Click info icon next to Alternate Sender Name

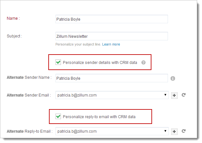pyautogui.click(x=173, y=78)
